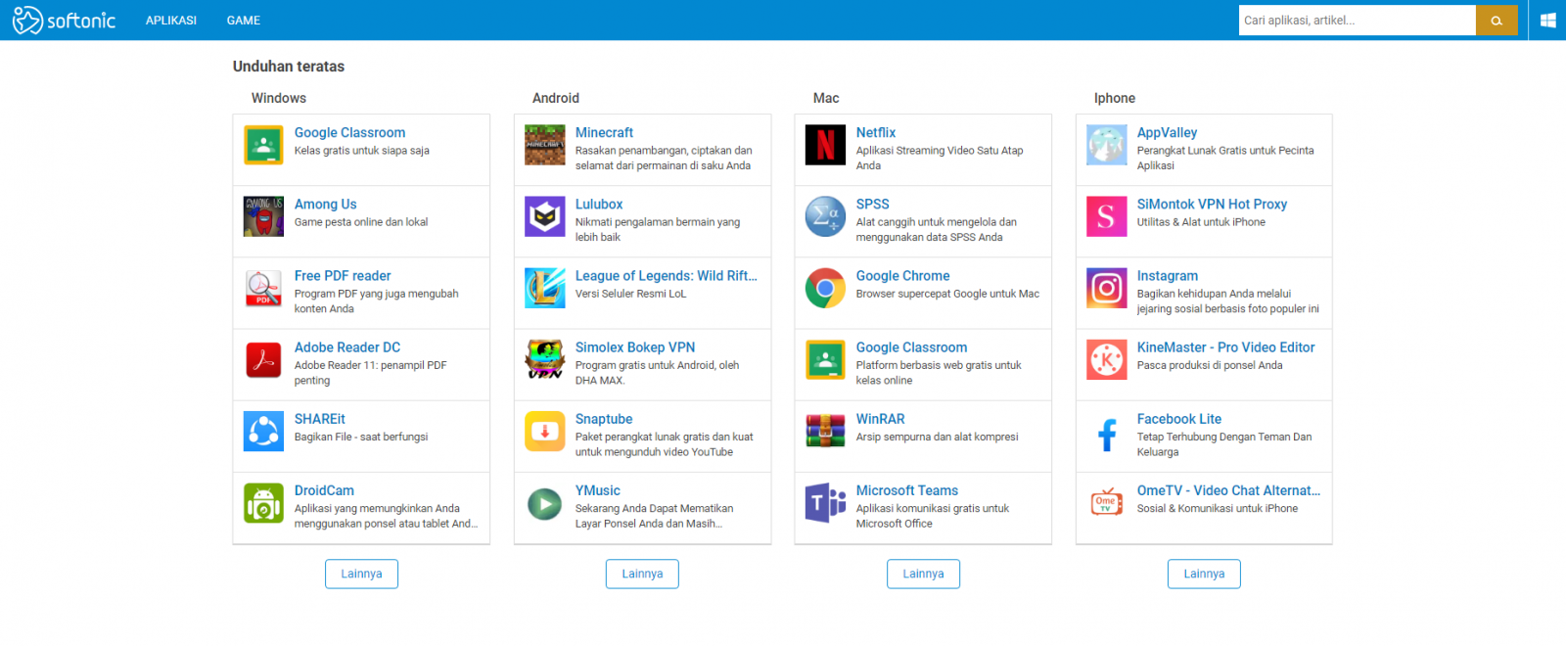This screenshot has width=1566, height=646.
Task: Open the APLIKASI menu
Action: coord(171,21)
